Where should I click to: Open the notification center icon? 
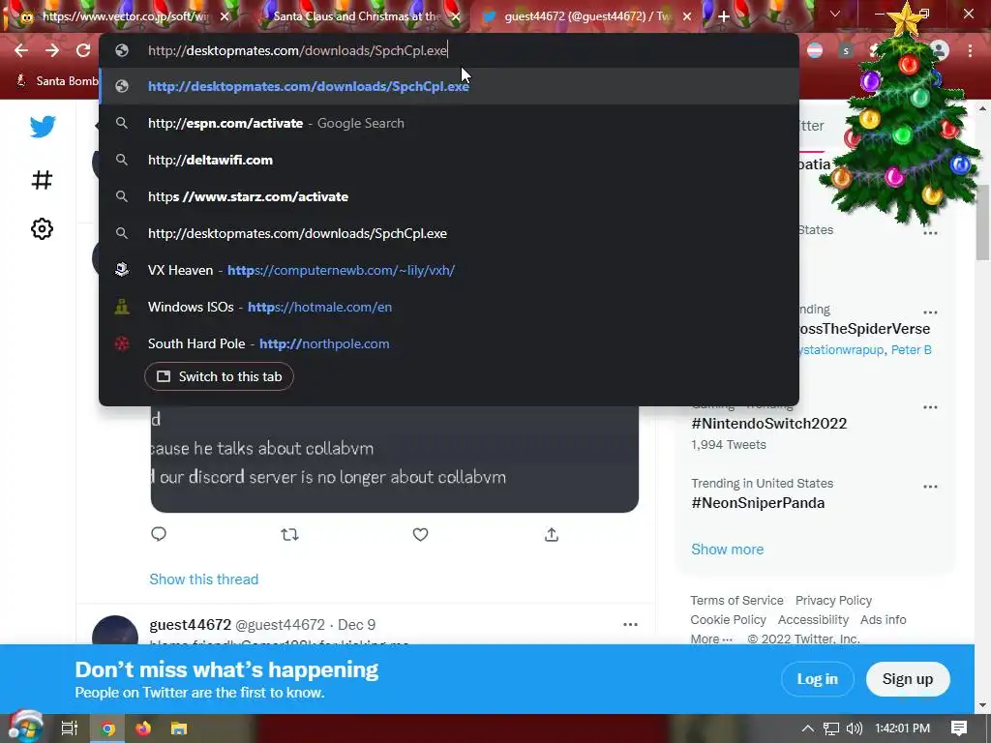tap(959, 728)
